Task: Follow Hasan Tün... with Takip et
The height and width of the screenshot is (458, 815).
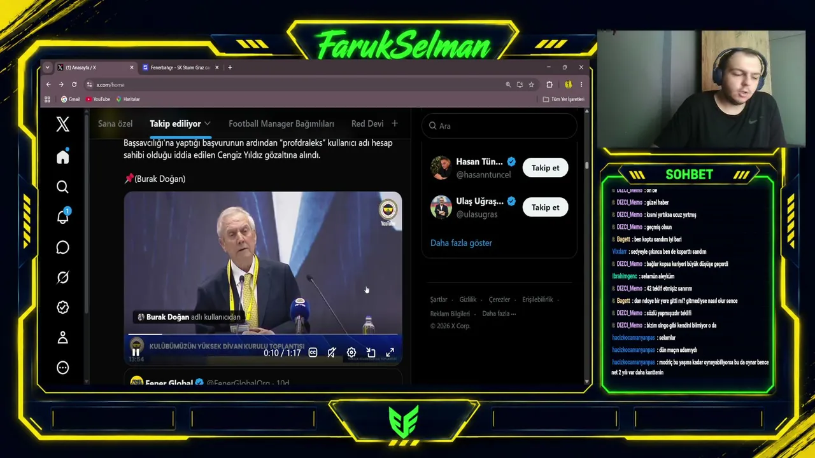Action: coord(545,167)
